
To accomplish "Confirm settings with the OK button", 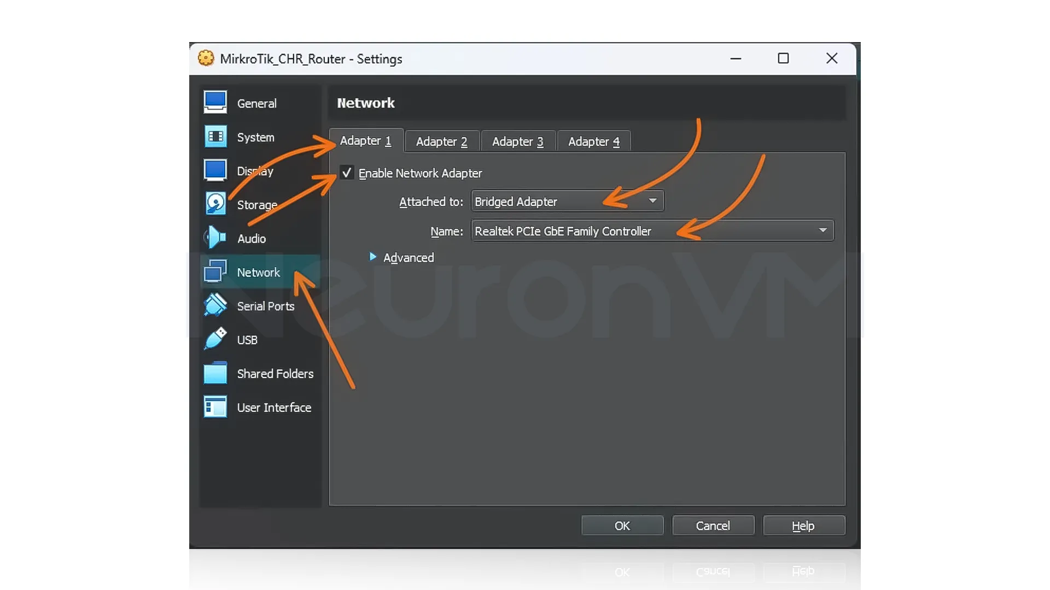I will (622, 526).
